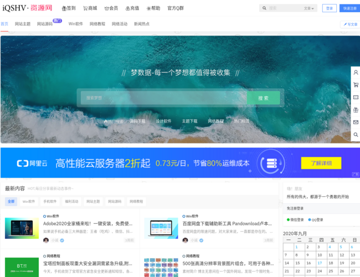This screenshot has height=277, width=360.
Task: Select calendar date 5 in September
Action: (x=341, y=247)
